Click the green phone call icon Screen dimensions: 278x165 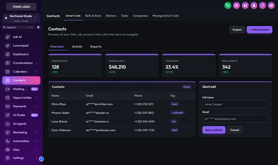(228, 6)
